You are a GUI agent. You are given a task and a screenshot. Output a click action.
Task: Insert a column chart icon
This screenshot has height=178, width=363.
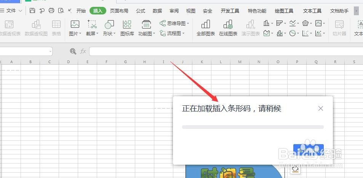(x=267, y=23)
